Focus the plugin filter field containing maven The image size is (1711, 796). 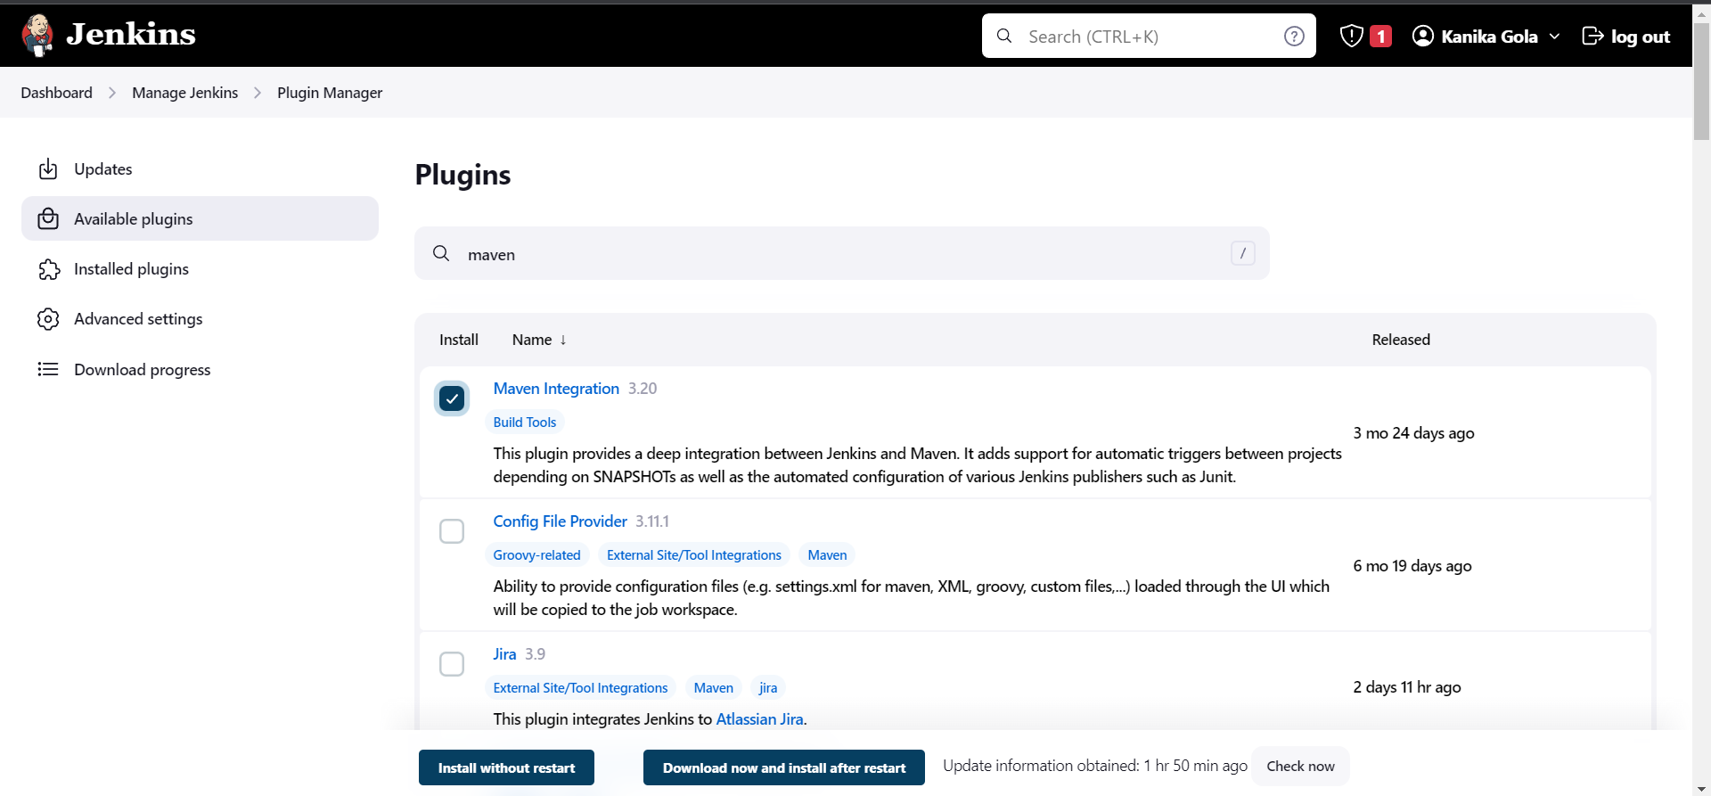841,253
